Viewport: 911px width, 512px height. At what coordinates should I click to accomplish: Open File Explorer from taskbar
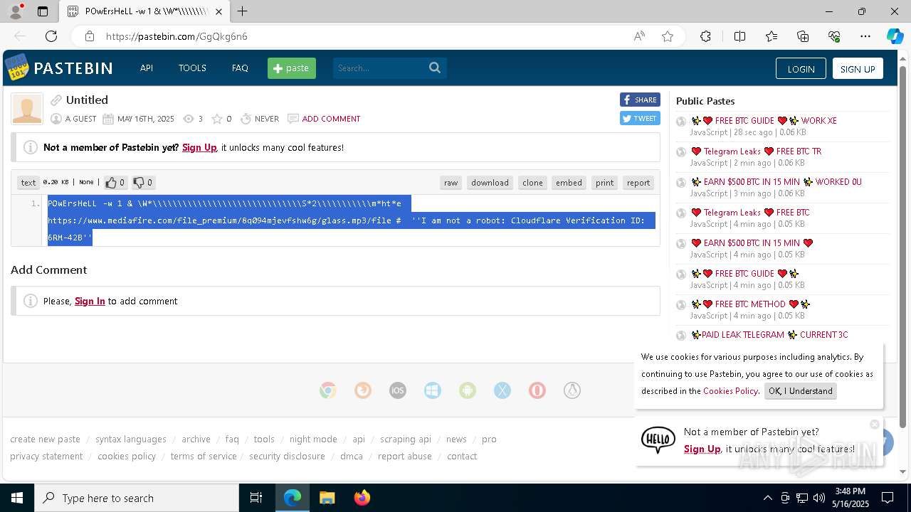[x=327, y=498]
